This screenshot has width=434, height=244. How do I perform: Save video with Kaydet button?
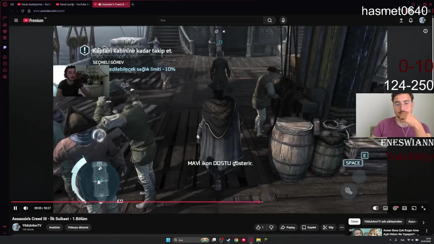point(309,227)
